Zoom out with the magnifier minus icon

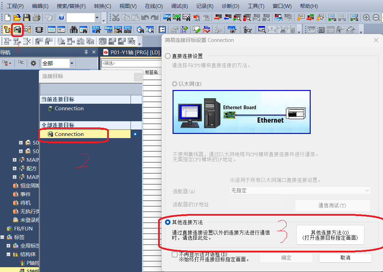tap(376, 18)
